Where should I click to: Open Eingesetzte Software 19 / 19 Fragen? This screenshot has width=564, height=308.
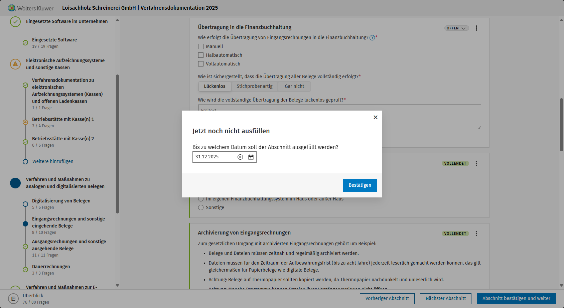[x=54, y=43]
